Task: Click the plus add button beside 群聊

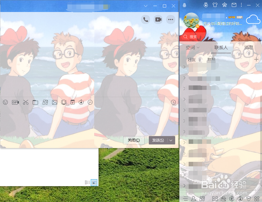Action: (256, 59)
